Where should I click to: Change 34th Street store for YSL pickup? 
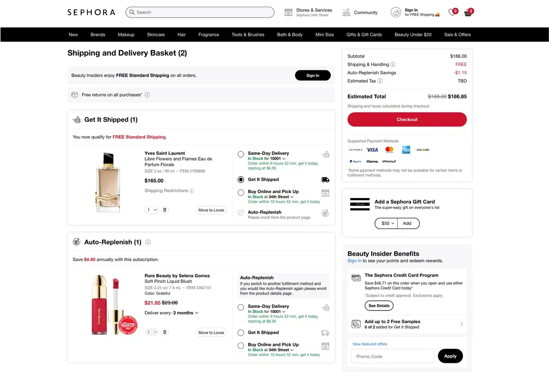click(x=281, y=197)
